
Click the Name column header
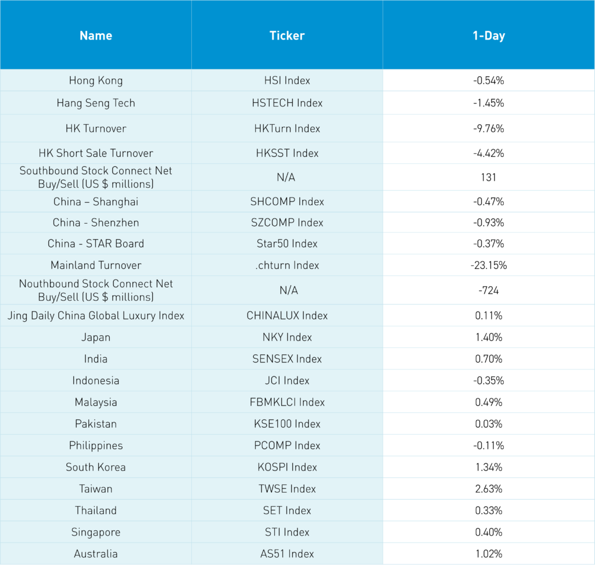click(x=96, y=35)
